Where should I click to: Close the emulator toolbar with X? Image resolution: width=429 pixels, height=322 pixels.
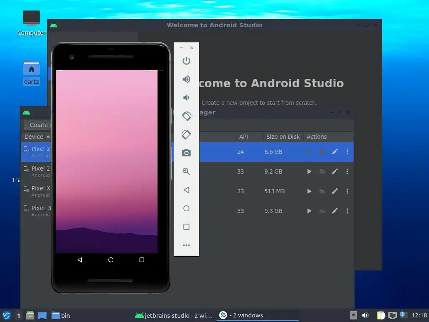pyautogui.click(x=192, y=48)
